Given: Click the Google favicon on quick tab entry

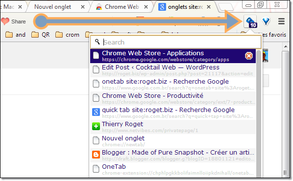Looking at the screenshot, I should 96,113.
